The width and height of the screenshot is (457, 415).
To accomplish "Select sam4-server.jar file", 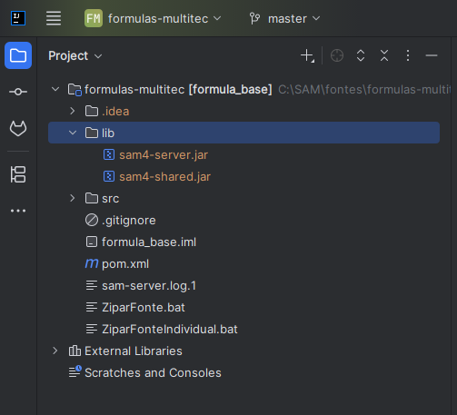I will point(164,154).
